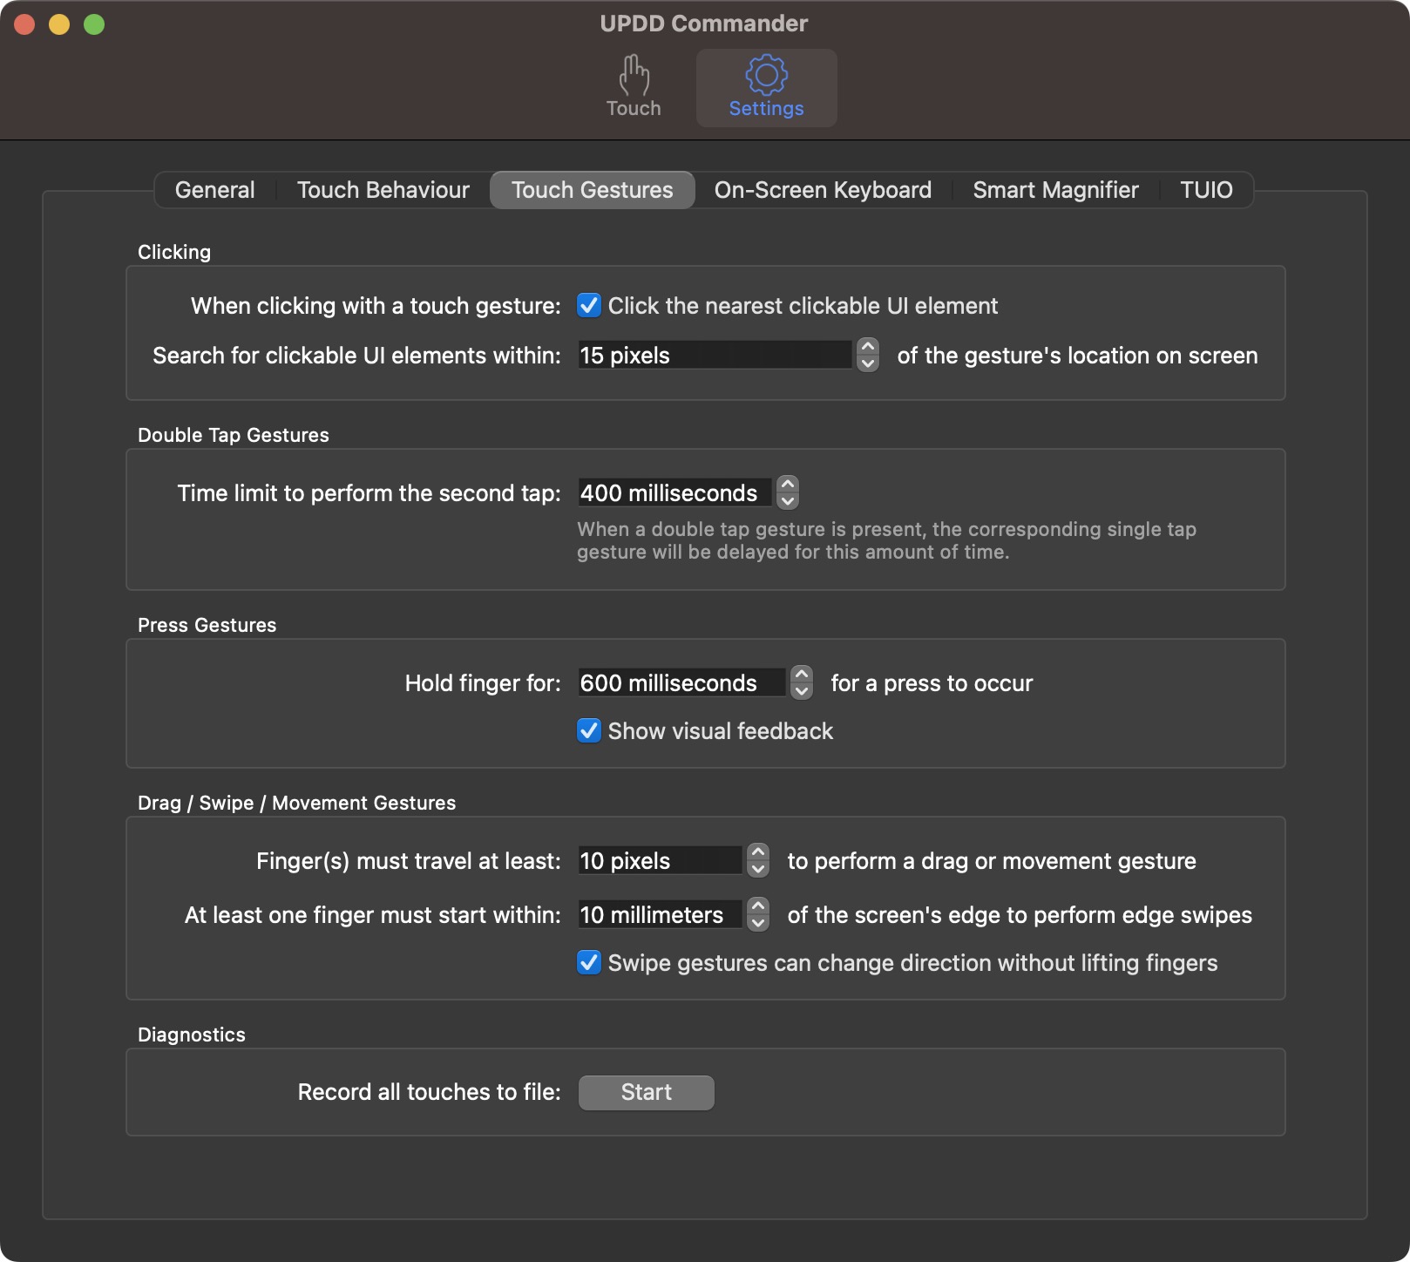The image size is (1410, 1262).
Task: Click 'of the gesture's location on screen' text
Action: click(x=1077, y=356)
